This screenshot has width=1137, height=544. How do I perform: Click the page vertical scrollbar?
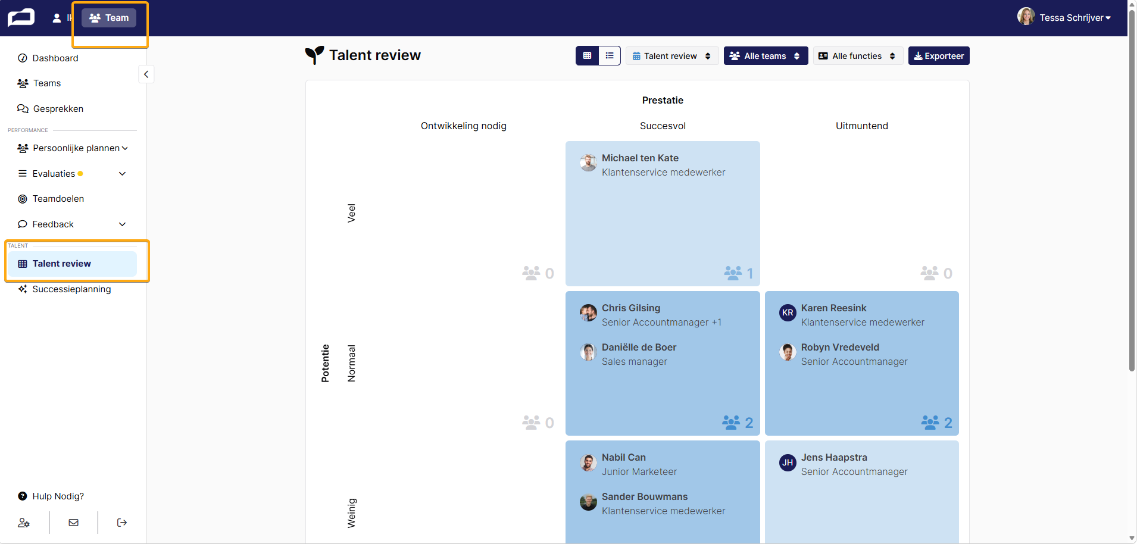pos(1132,190)
